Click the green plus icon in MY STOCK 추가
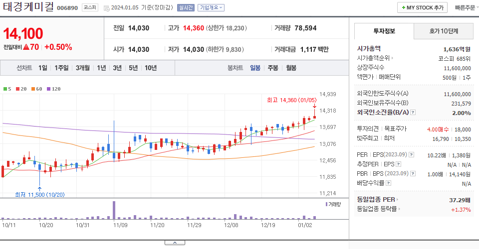Screen dimensions: 479x249 [404, 7]
